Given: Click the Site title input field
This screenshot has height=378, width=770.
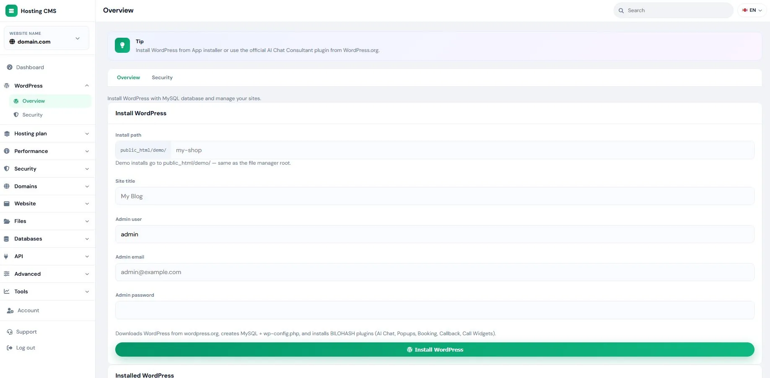Looking at the screenshot, I should (435, 196).
